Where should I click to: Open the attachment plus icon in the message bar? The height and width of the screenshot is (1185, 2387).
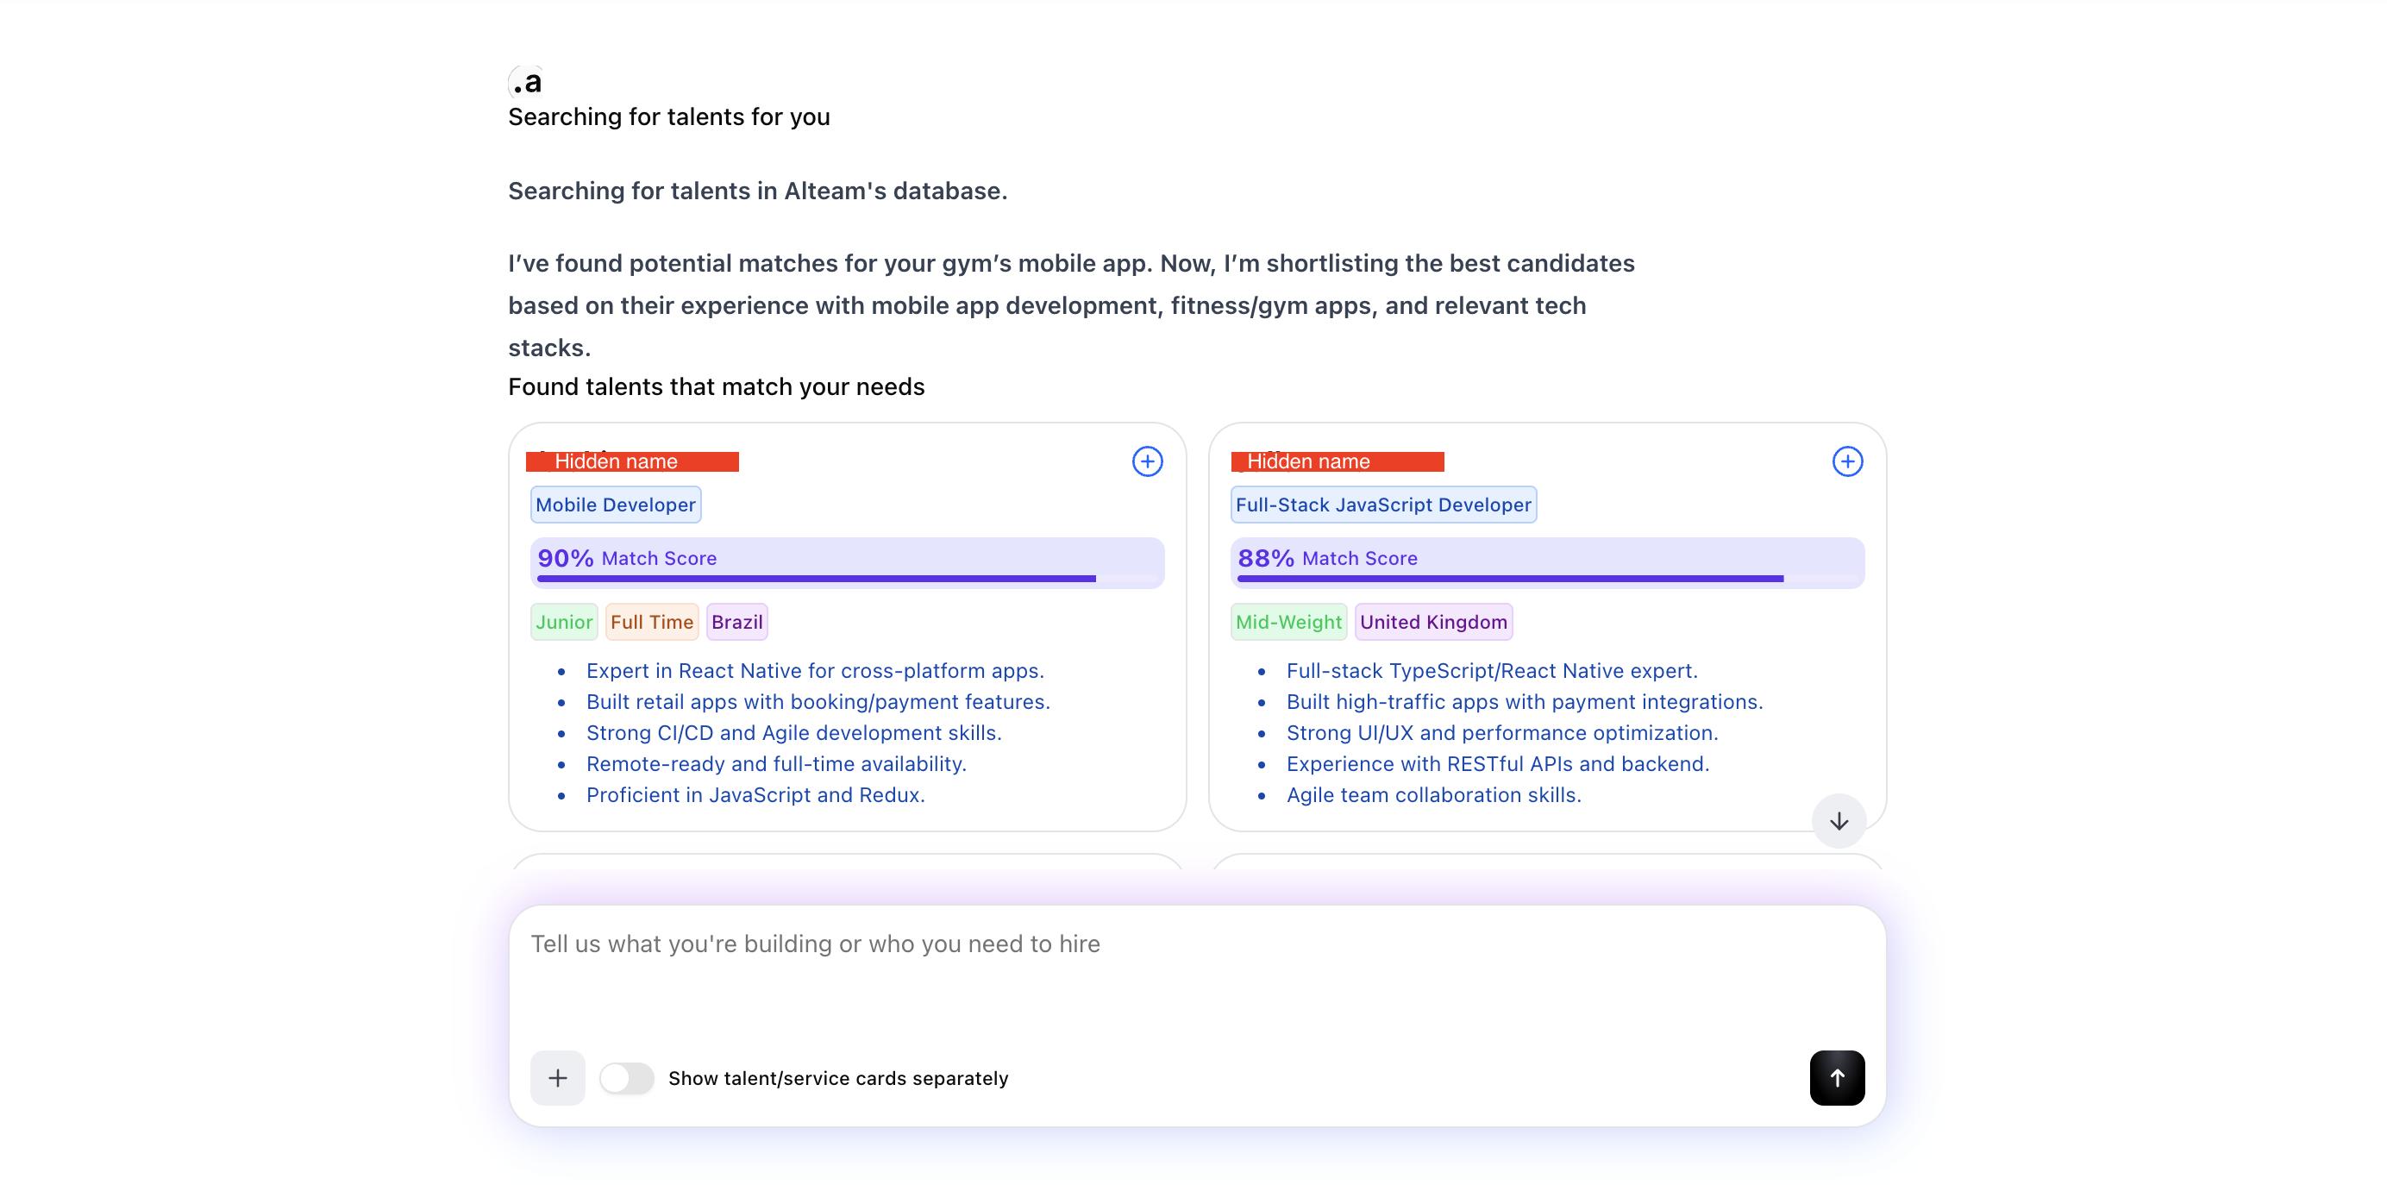557,1077
